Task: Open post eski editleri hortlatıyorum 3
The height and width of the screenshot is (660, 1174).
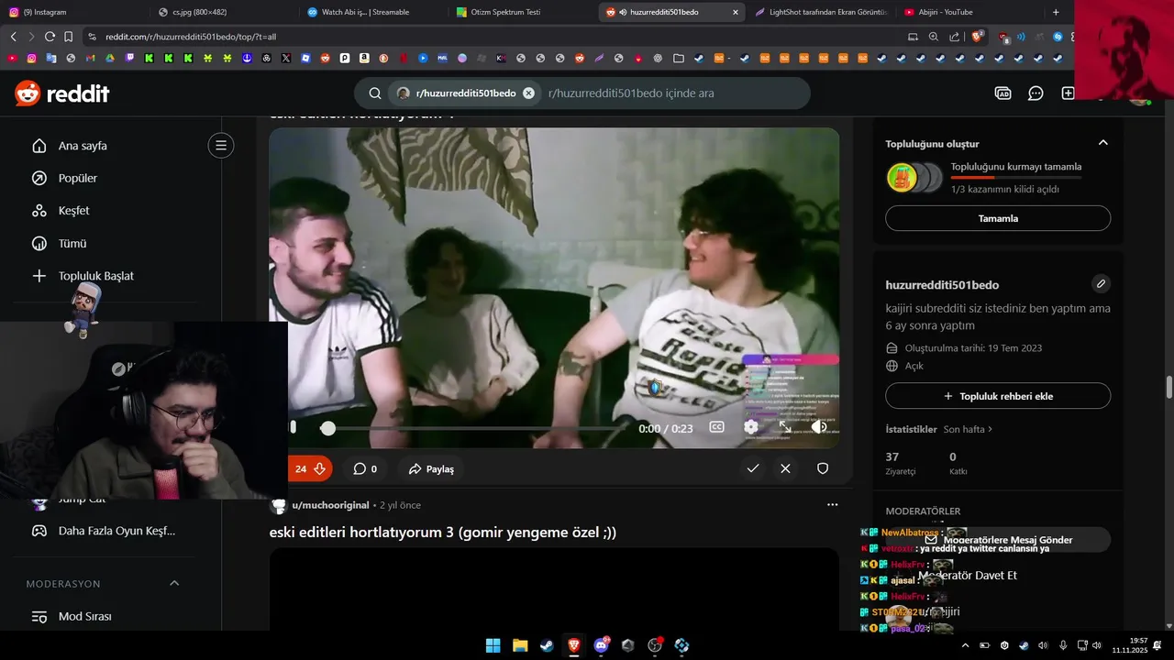Action: (x=443, y=533)
